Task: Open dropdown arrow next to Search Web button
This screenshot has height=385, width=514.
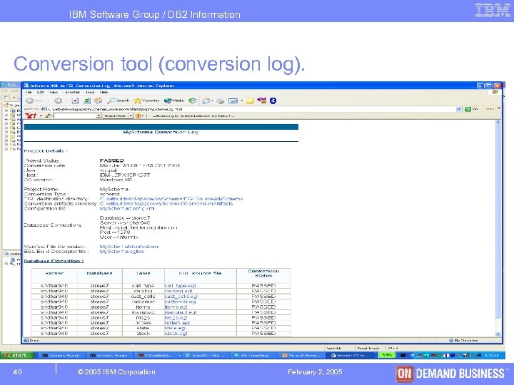Action: [x=131, y=116]
